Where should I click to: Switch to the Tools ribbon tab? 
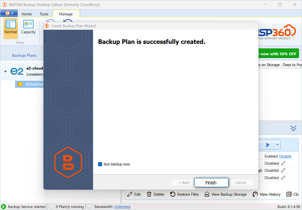[x=44, y=14]
